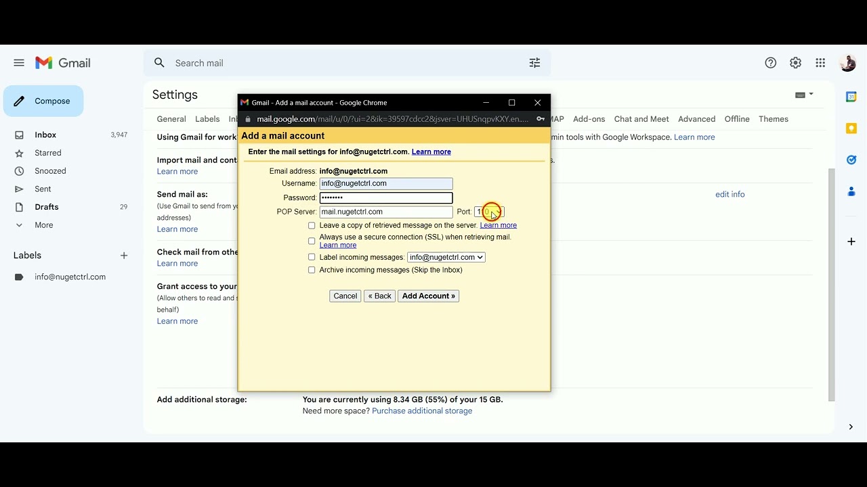Click the Search mail field
The height and width of the screenshot is (487, 867).
(345, 63)
